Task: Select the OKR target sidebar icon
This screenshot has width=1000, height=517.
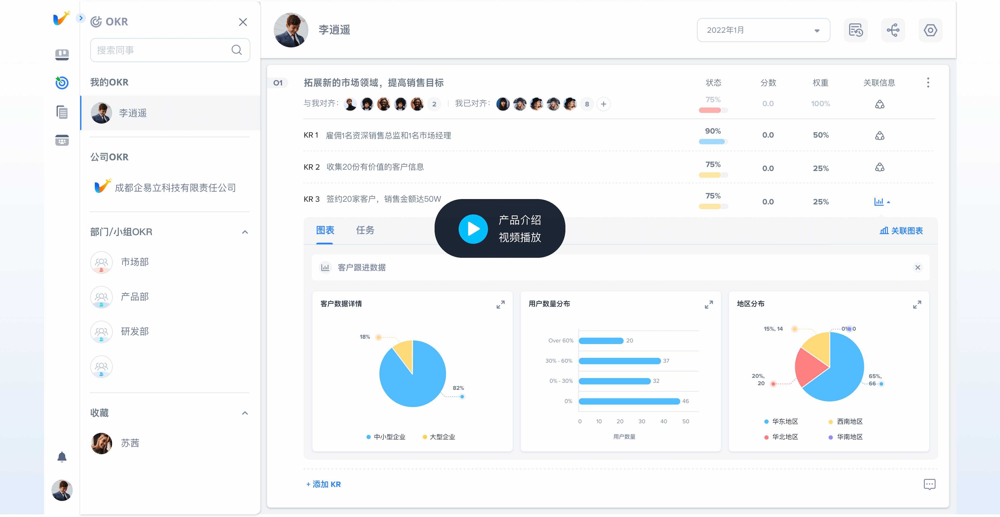Action: coord(62,82)
